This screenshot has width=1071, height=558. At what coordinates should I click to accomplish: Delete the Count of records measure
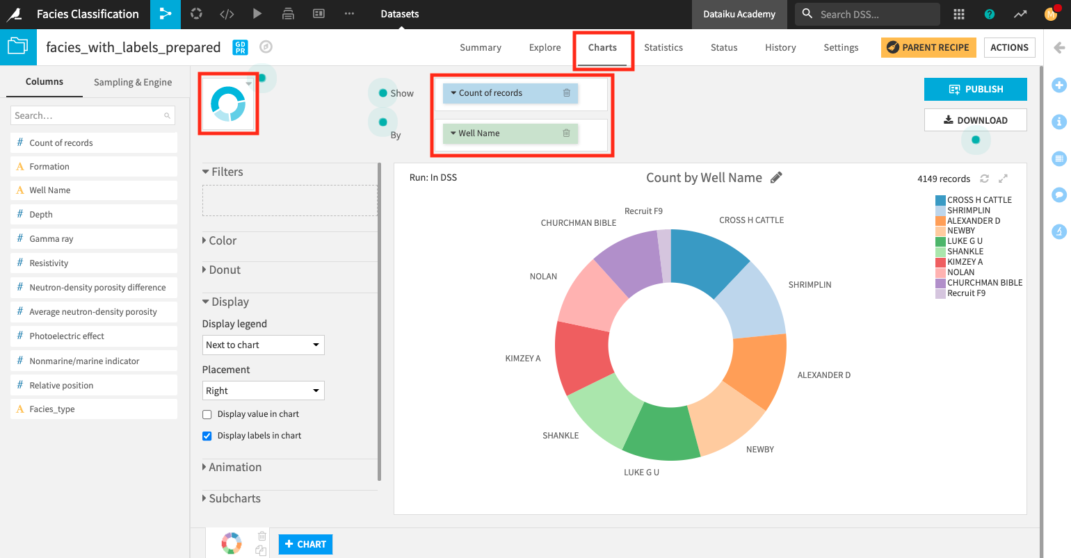click(x=566, y=93)
